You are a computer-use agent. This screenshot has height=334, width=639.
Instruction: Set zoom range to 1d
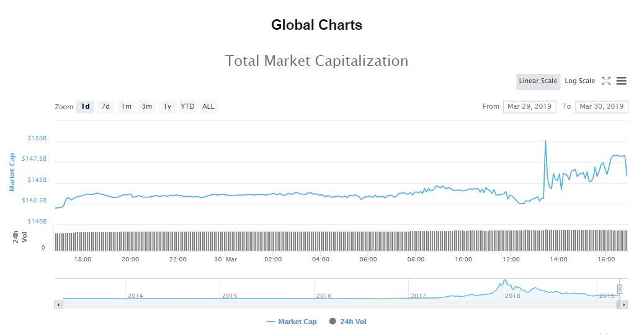click(85, 107)
